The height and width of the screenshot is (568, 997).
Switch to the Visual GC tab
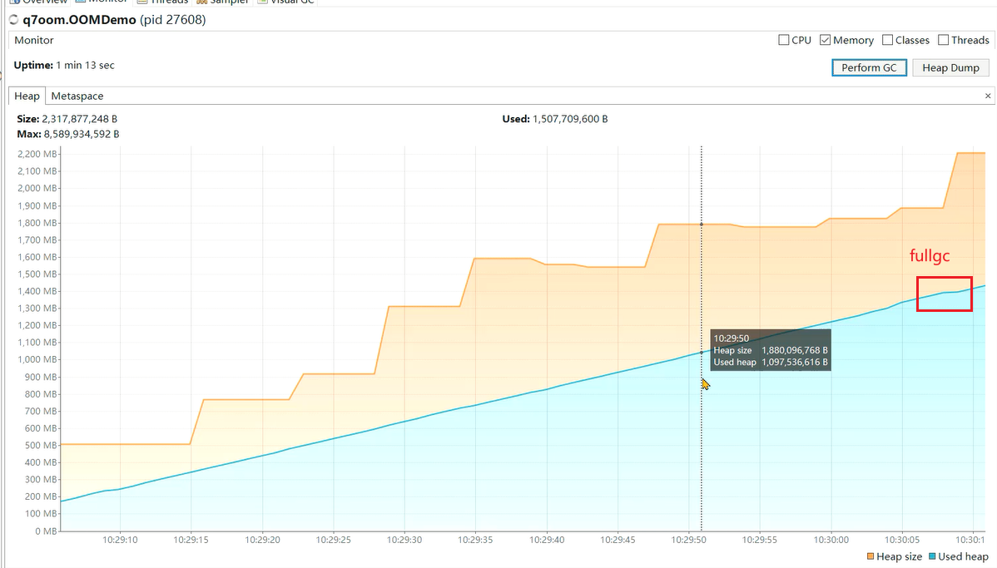287,2
